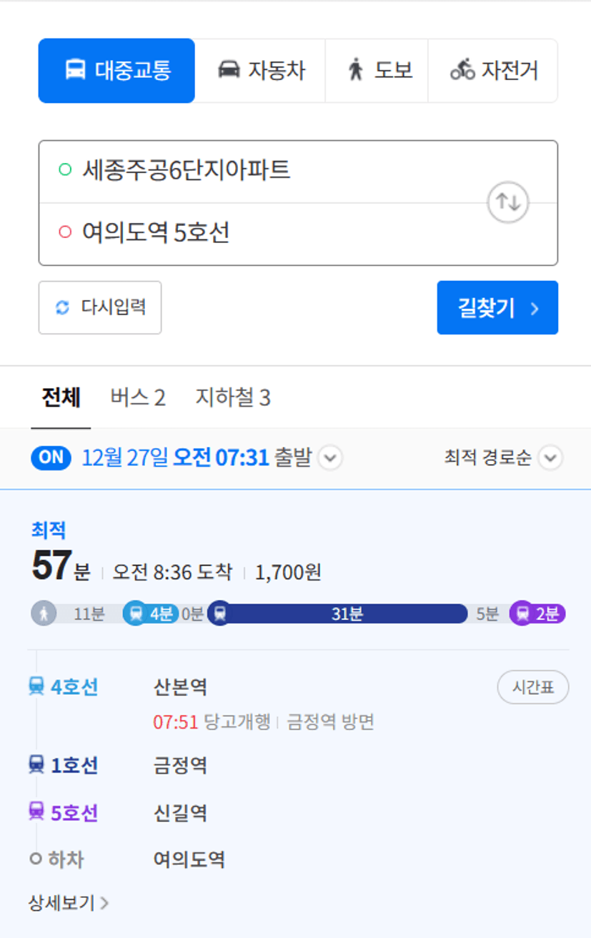Select the 자동차 travel mode
The image size is (591, 938).
pos(261,71)
